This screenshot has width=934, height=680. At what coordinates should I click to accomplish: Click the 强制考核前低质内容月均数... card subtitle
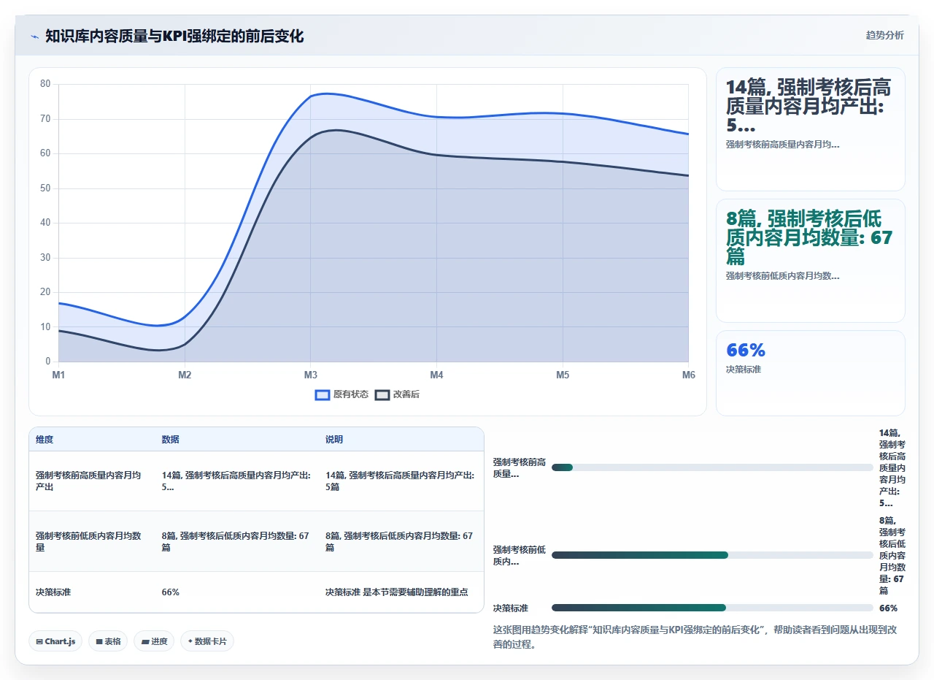click(782, 276)
